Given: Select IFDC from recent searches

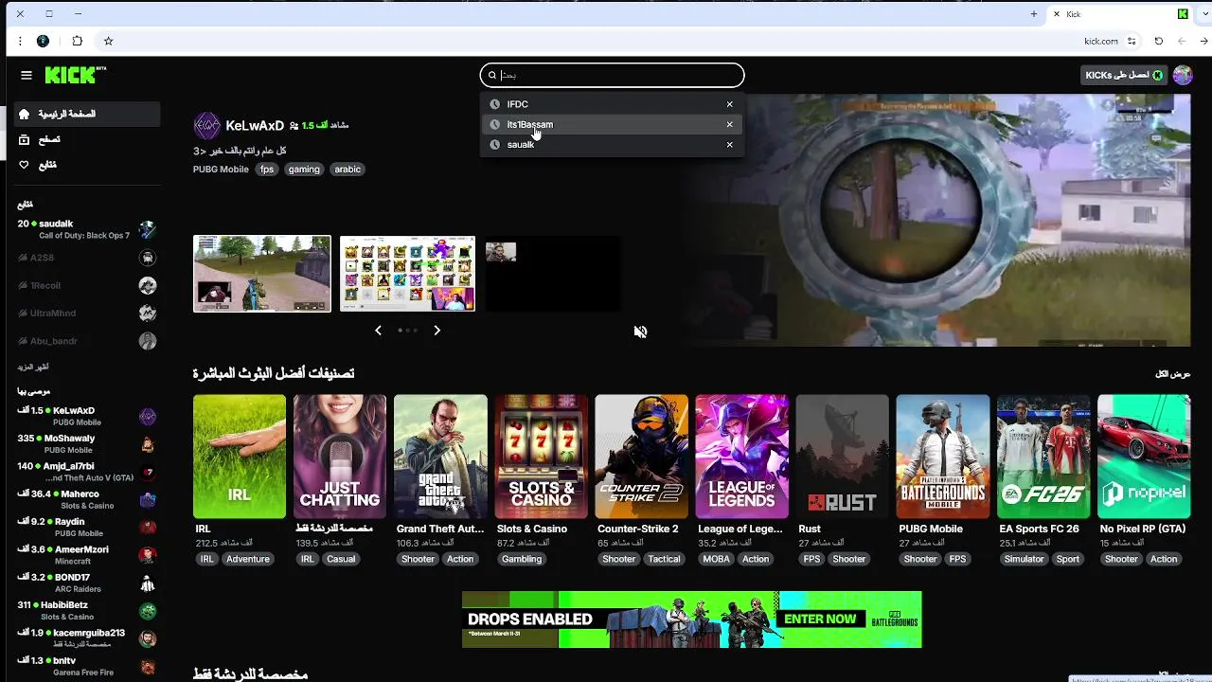Looking at the screenshot, I should pyautogui.click(x=612, y=104).
